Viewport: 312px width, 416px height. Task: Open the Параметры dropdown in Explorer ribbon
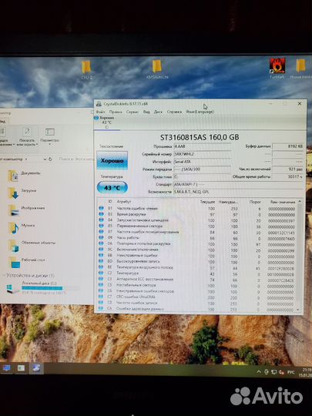click(49, 136)
